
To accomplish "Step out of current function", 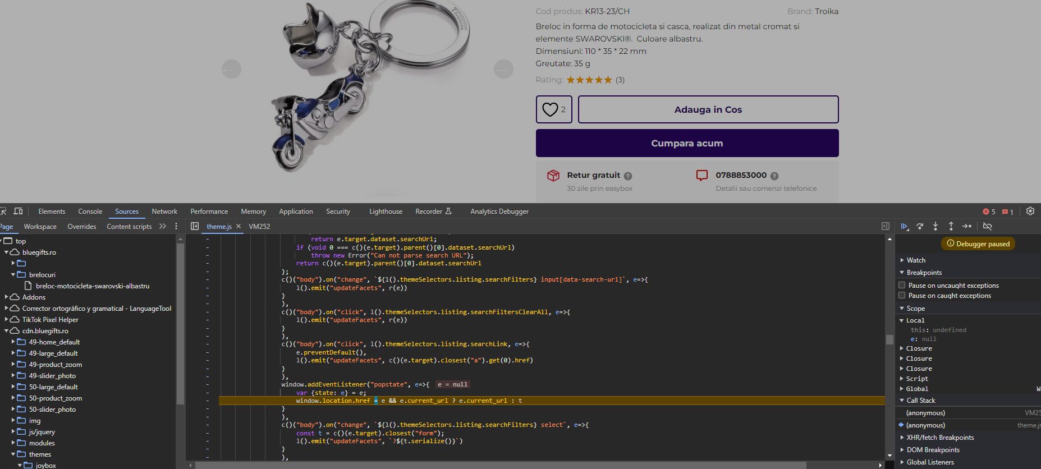I will click(x=951, y=226).
